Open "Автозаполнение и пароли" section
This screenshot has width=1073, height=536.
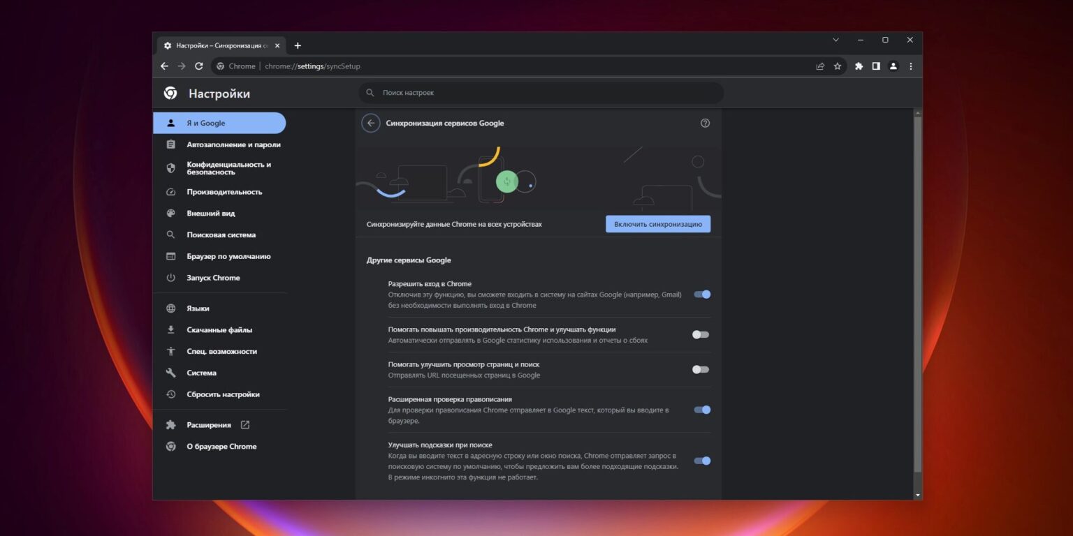pyautogui.click(x=233, y=144)
